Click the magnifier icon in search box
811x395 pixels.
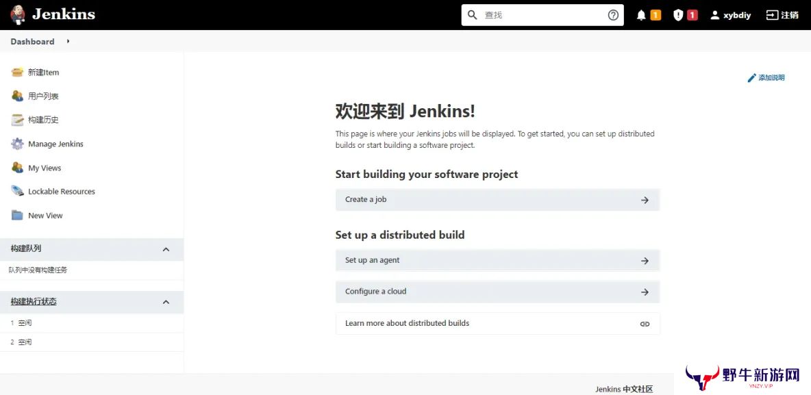472,15
